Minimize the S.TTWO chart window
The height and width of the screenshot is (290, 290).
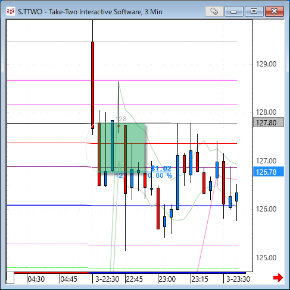[234, 11]
